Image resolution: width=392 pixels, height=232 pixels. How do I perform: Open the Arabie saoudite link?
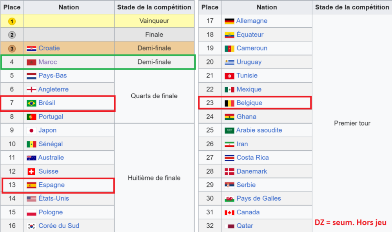(259, 130)
